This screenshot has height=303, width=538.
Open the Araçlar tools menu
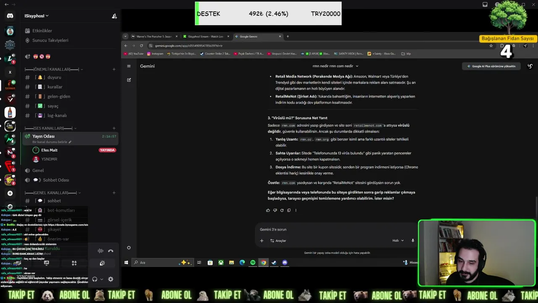[278, 241]
